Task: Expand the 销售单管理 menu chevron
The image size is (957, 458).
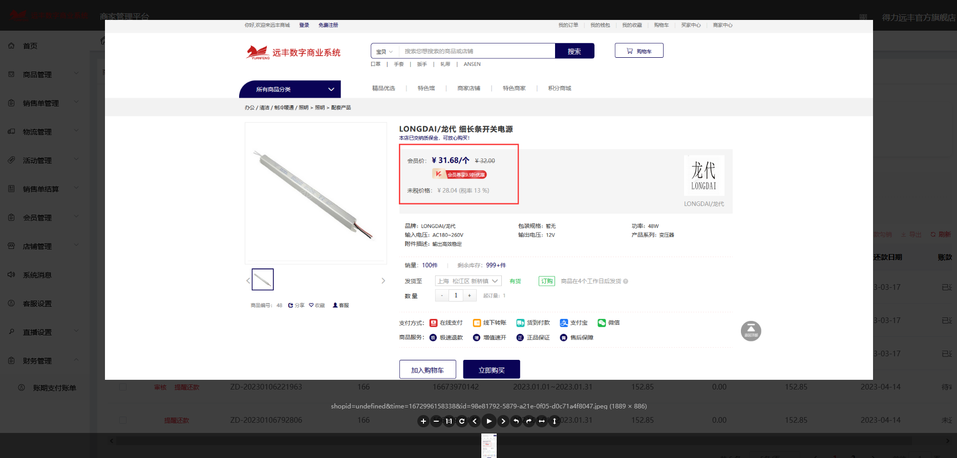Action: click(76, 102)
